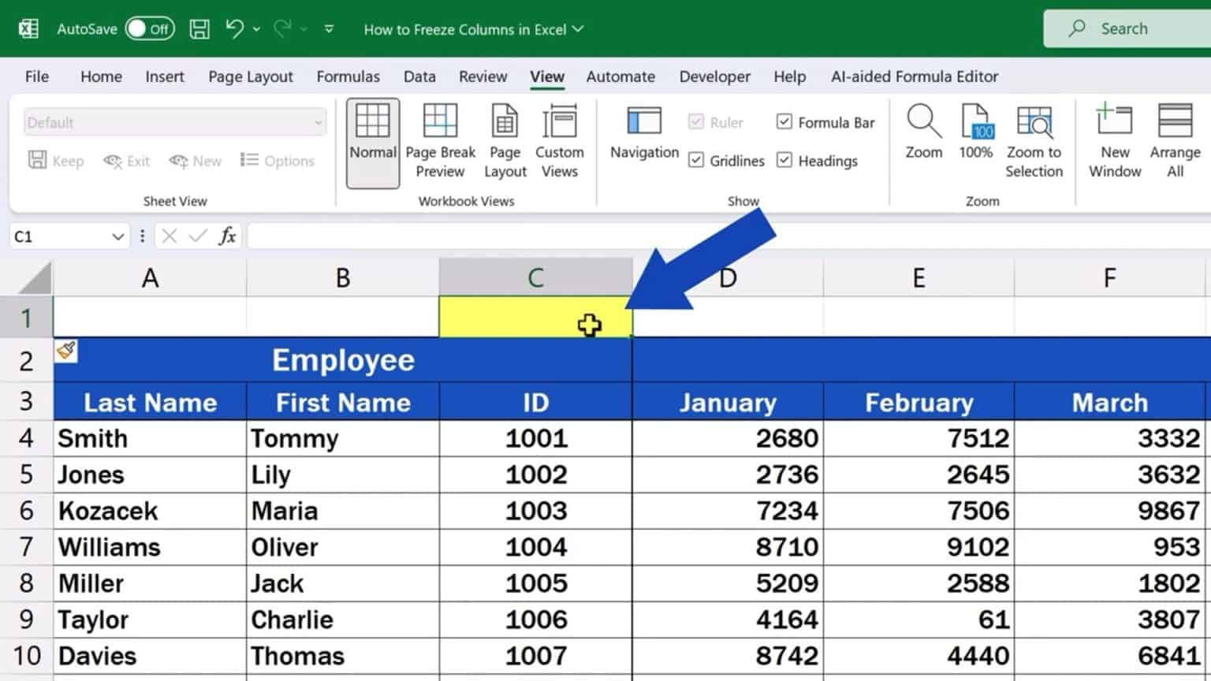Open the Custom Views dialog
Viewport: 1211px width, 681px height.
tap(560, 142)
